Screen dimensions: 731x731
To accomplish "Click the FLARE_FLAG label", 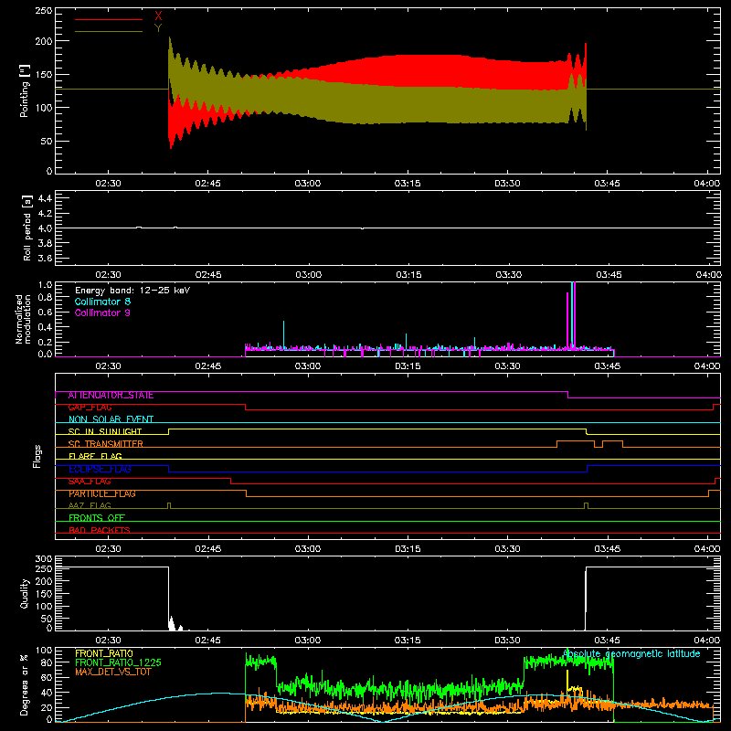I will coord(95,456).
